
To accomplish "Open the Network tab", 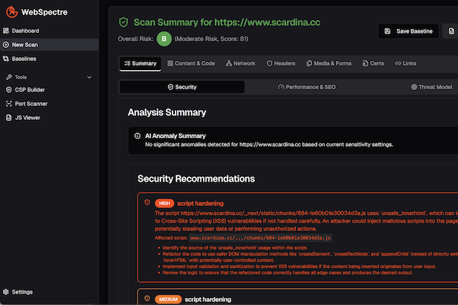I will pos(240,63).
